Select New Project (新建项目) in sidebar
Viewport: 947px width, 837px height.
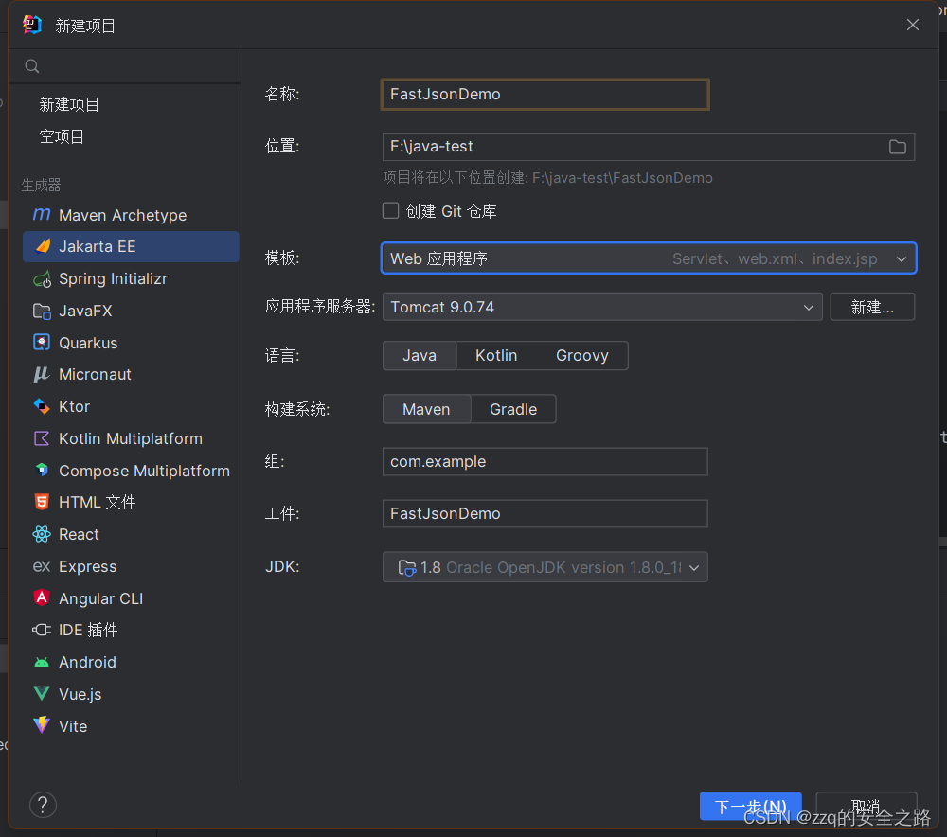click(x=69, y=104)
